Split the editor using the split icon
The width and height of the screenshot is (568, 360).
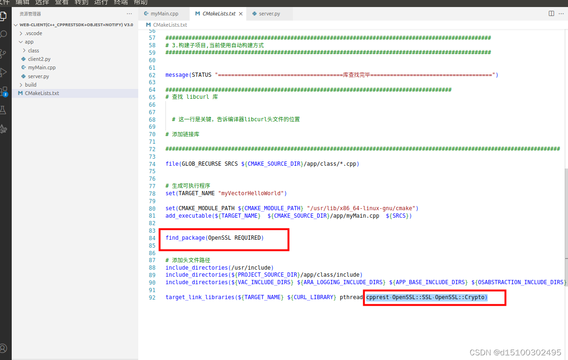tap(551, 14)
